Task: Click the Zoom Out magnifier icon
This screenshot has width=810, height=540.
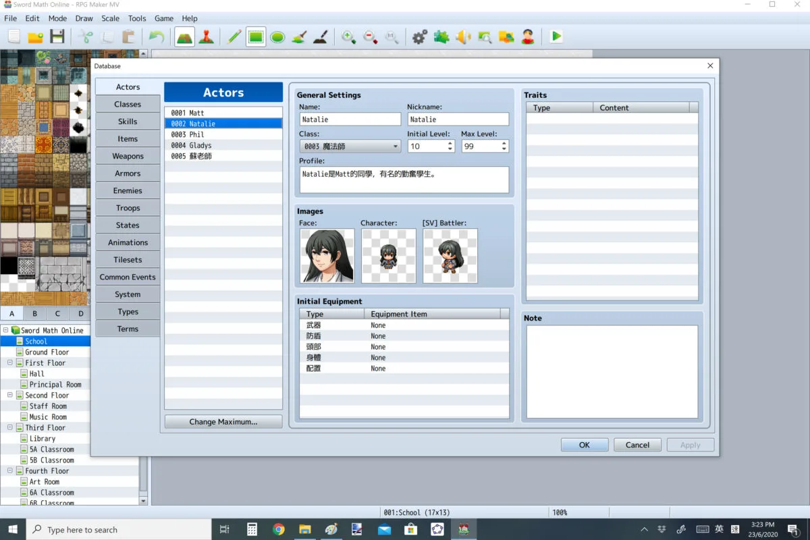Action: point(370,36)
